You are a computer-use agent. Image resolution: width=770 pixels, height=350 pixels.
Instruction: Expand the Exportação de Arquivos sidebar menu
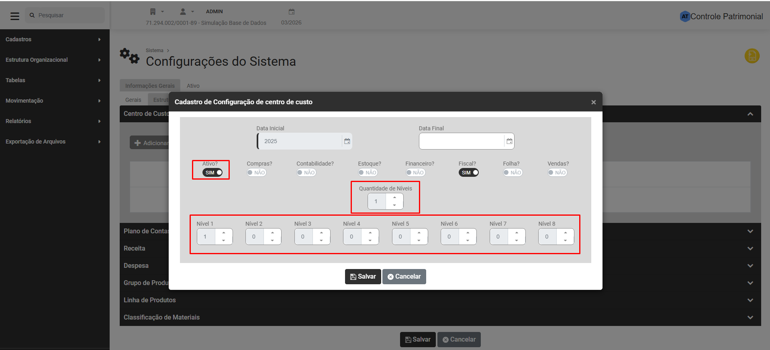coord(55,142)
